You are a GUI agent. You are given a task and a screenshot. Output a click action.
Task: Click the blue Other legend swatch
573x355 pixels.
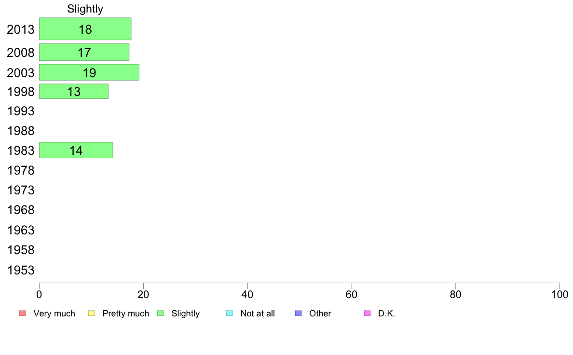tap(299, 314)
